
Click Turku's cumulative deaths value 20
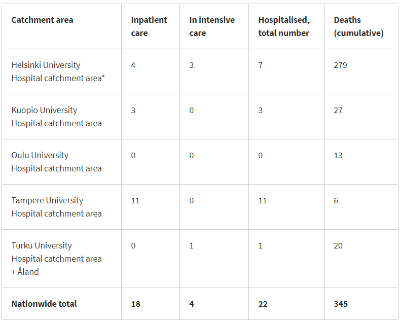coord(338,246)
